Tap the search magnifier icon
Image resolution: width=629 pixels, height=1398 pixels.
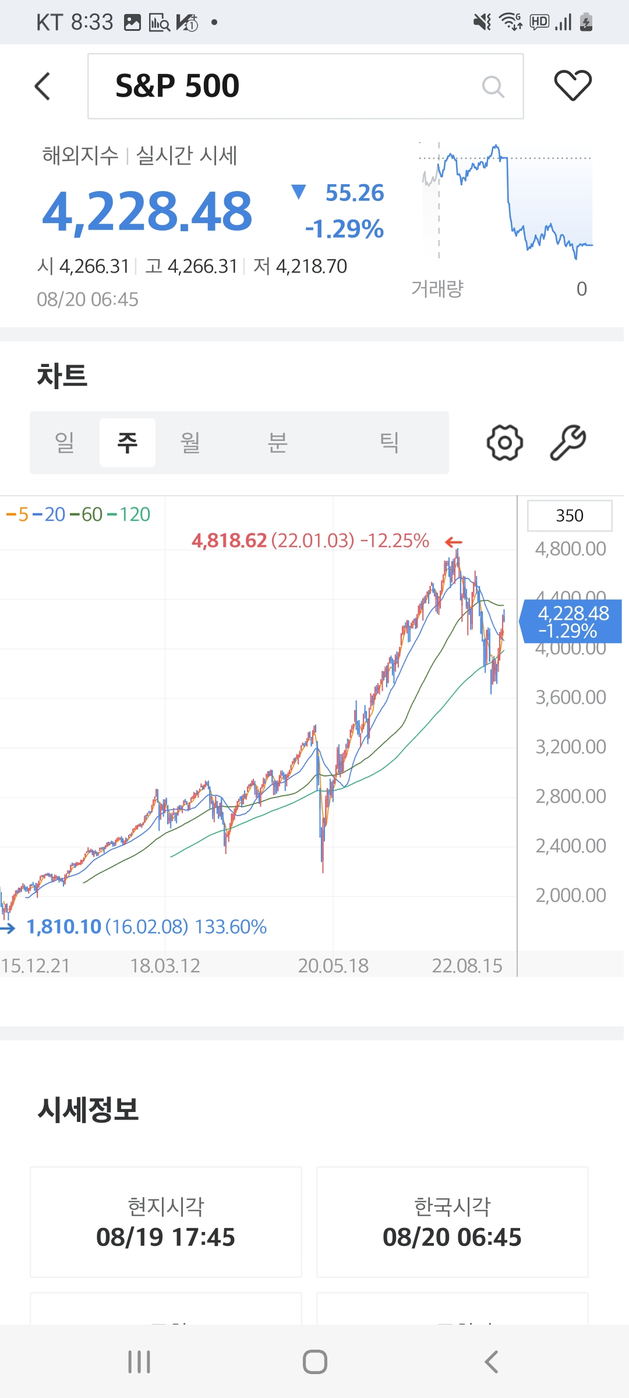tap(493, 87)
